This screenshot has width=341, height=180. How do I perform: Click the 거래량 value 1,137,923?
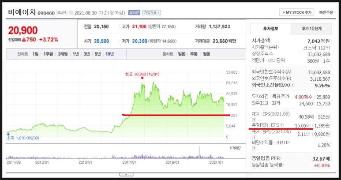point(219,27)
